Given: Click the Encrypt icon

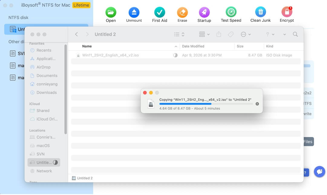Looking at the screenshot, I should pyautogui.click(x=287, y=12).
